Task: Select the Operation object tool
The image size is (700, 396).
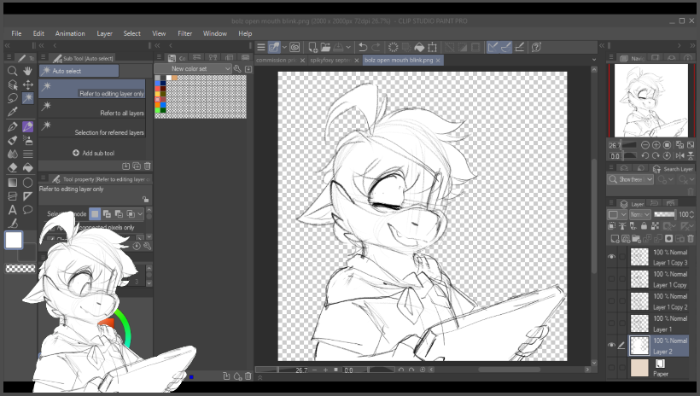Action: click(x=13, y=84)
